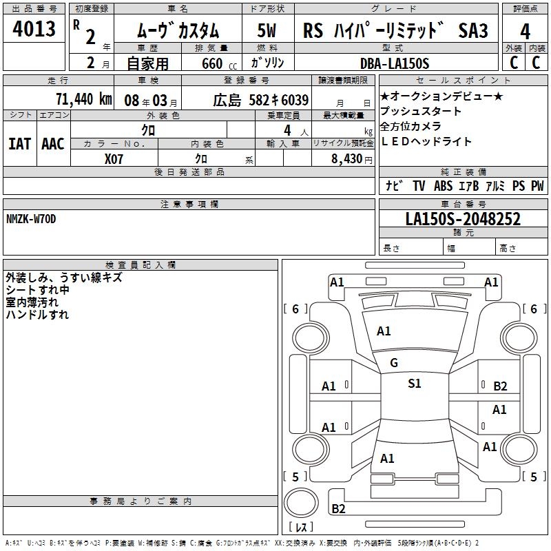
Task: Select inspector note 外装しみ、うすい線キズ
Action: pos(64,278)
